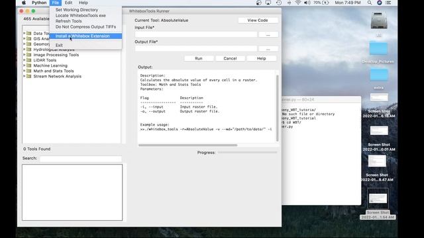Click the empty search results list box
This screenshot has height=238, width=424.
pyautogui.click(x=72, y=192)
